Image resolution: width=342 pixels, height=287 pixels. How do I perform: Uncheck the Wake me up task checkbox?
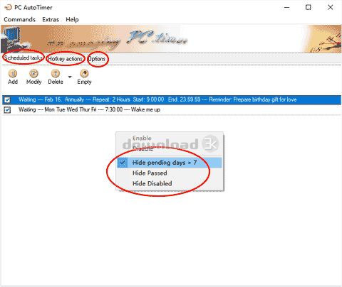coord(7,110)
